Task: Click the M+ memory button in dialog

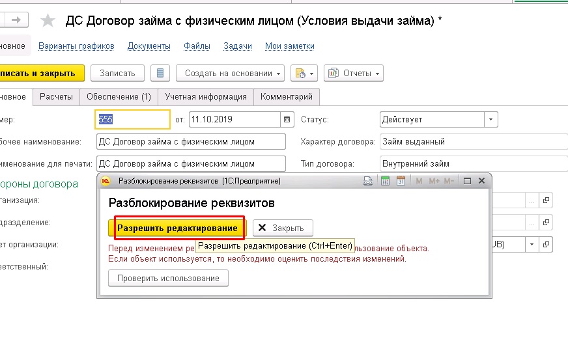Action: tap(434, 181)
